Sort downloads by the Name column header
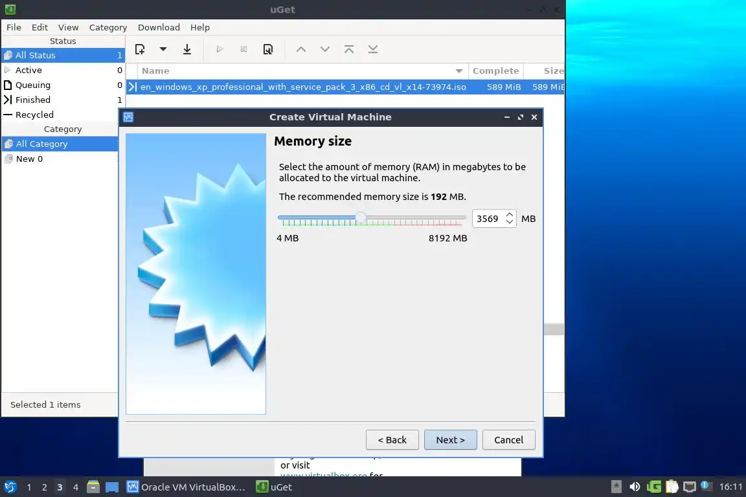Viewport: 746px width, 497px height. [x=303, y=71]
